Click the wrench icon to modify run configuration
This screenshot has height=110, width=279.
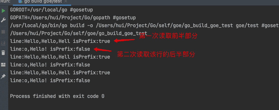3,20
